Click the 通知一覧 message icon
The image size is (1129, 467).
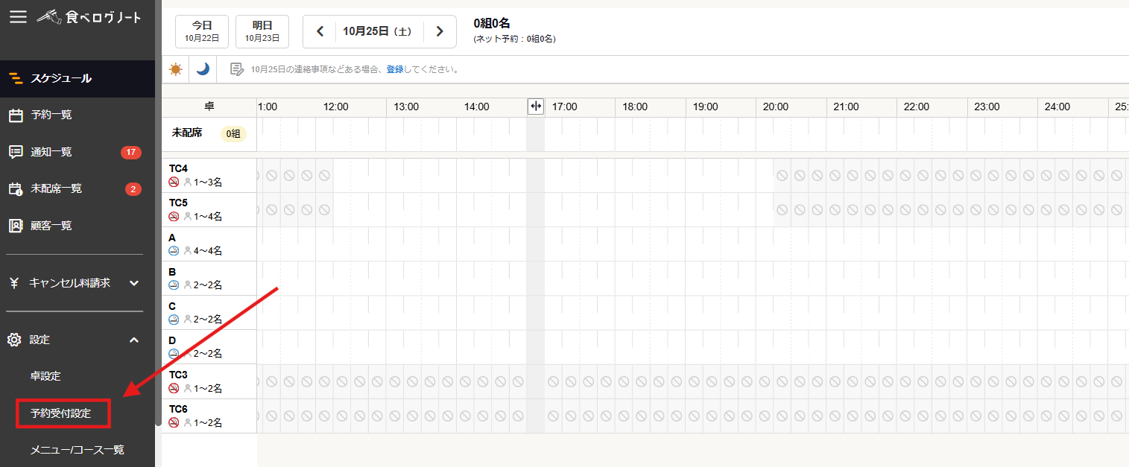pos(16,152)
